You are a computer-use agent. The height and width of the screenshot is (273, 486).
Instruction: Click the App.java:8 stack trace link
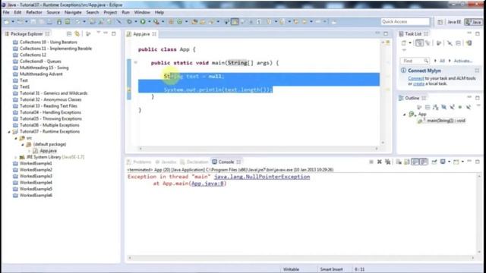click(207, 184)
